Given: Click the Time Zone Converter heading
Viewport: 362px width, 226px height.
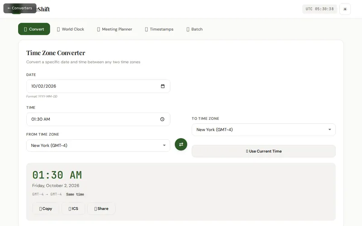Looking at the screenshot, I should coord(56,53).
